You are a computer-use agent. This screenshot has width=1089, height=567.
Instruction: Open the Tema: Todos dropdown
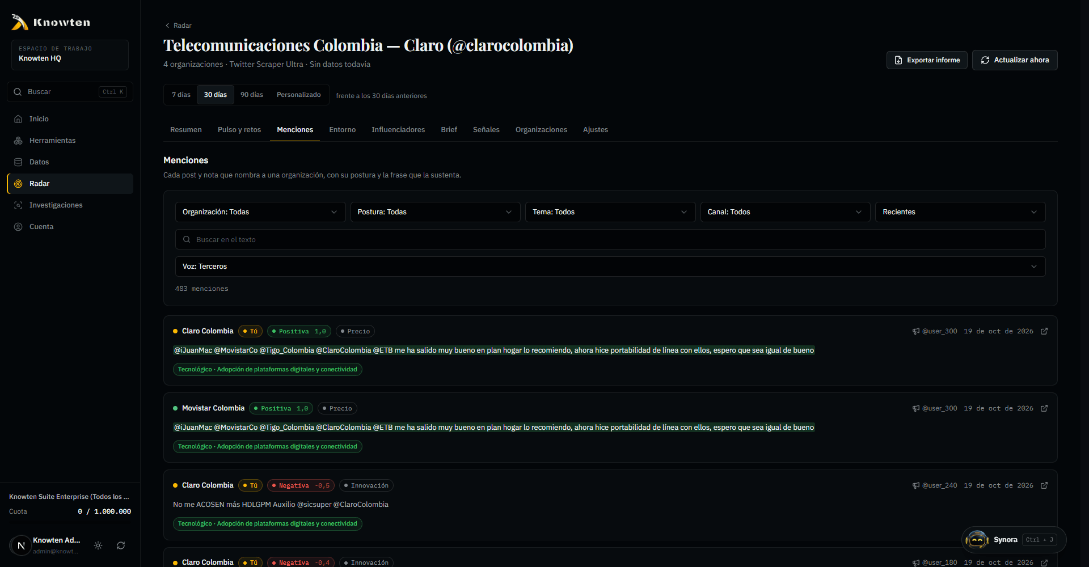click(x=610, y=212)
